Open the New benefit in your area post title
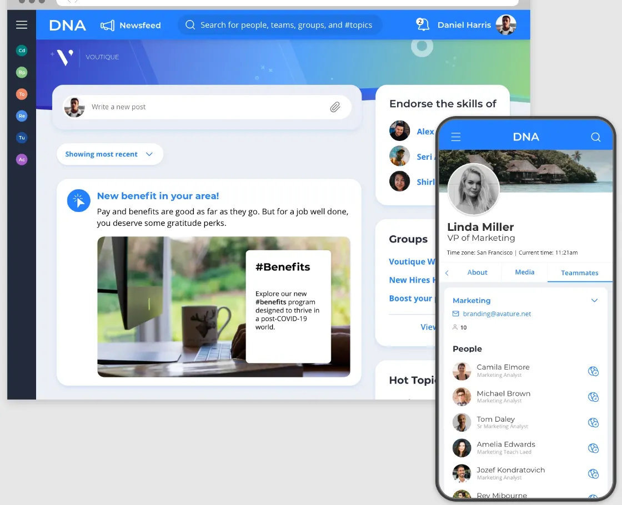622x505 pixels. coord(158,196)
